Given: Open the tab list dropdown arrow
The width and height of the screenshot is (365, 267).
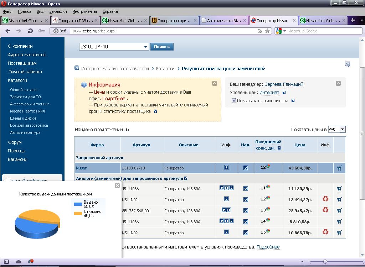Looking at the screenshot, I should coord(362,20).
